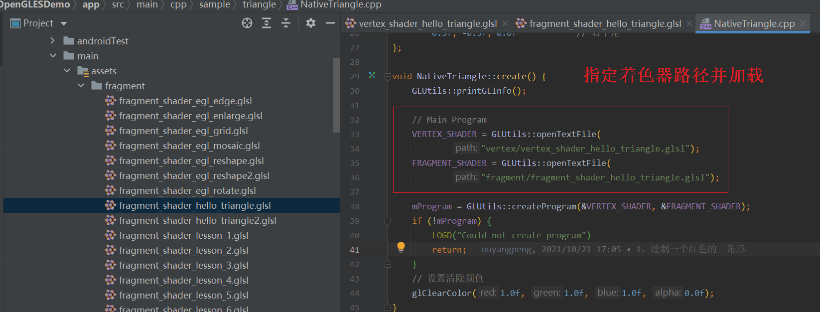Open fragment_shader_lesson_2.glsl

184,250
